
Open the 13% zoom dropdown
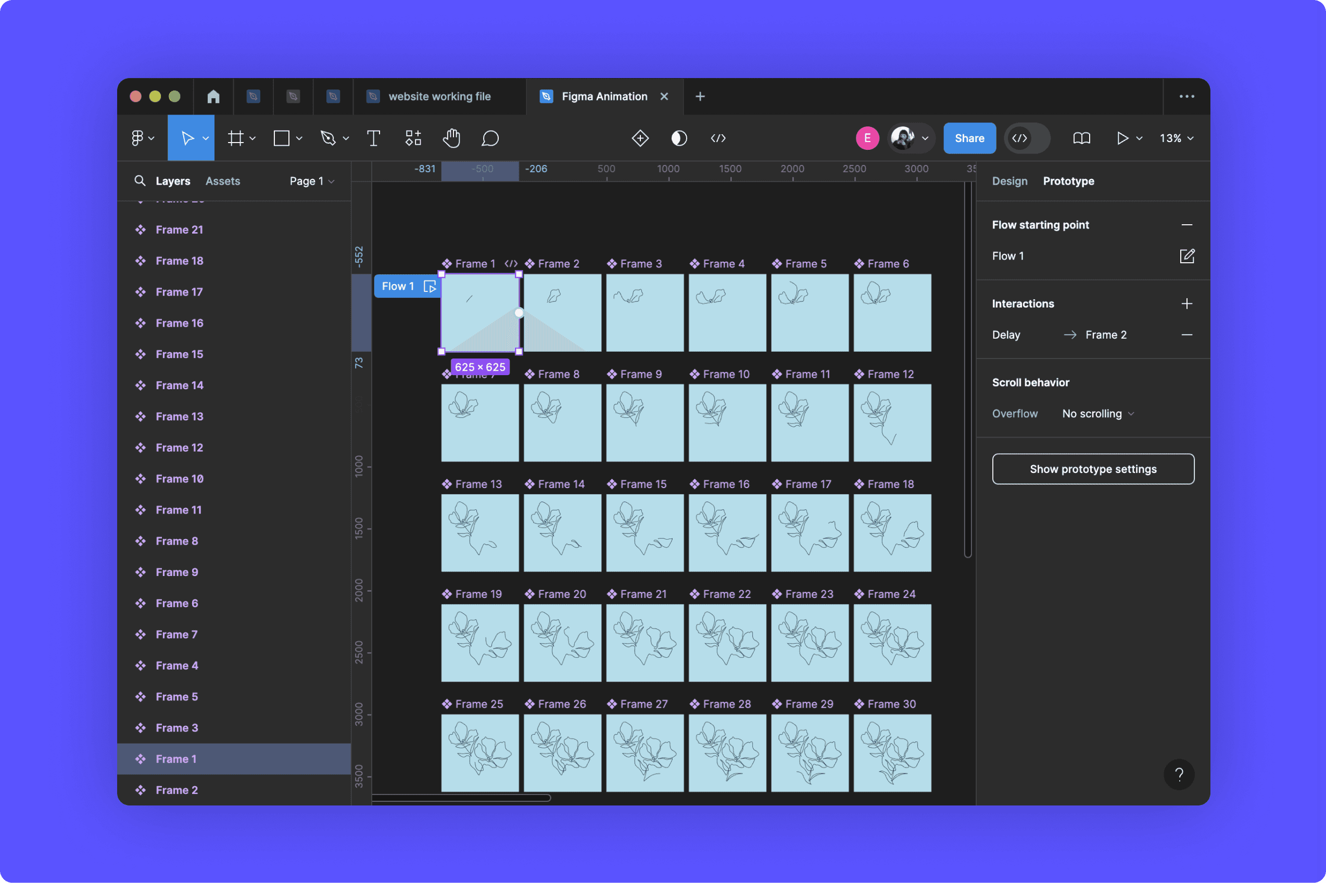(1176, 138)
